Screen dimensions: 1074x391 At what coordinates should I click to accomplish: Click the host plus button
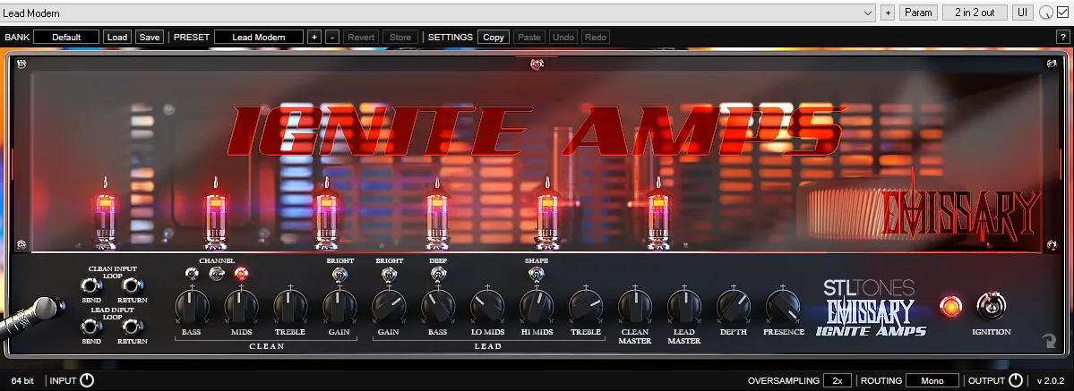pos(888,13)
